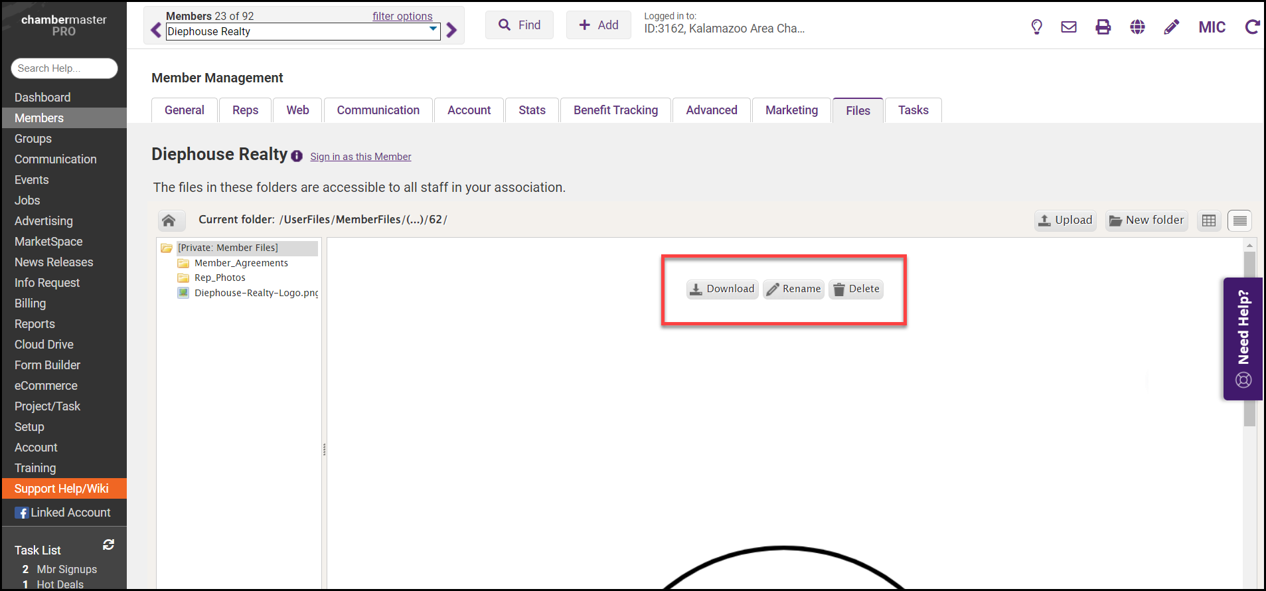Switch to the Web tab

(x=297, y=110)
